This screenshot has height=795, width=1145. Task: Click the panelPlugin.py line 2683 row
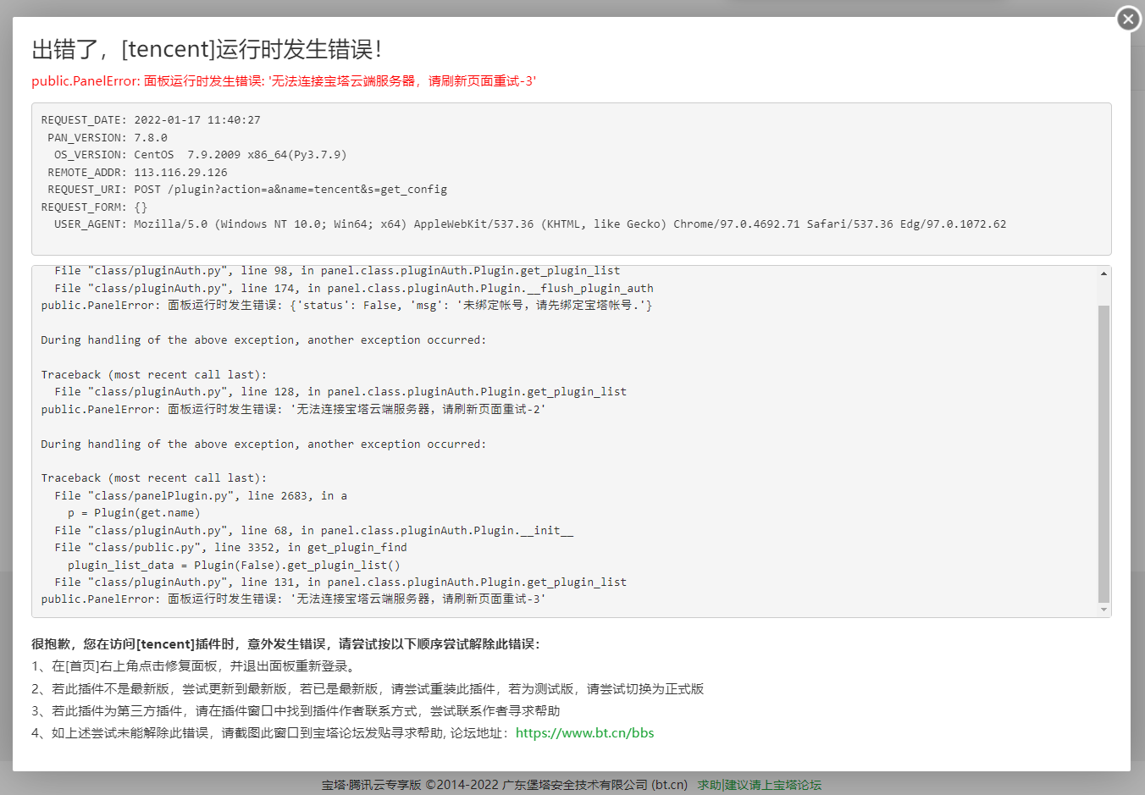[x=201, y=496]
